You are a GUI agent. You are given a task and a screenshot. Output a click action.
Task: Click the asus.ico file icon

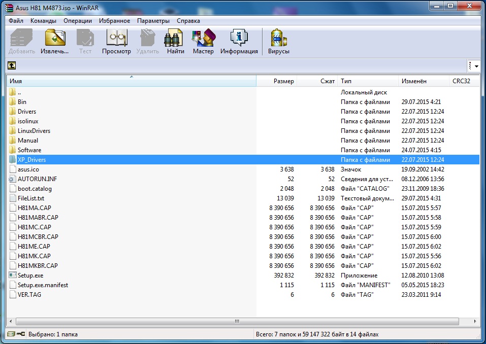pos(13,169)
